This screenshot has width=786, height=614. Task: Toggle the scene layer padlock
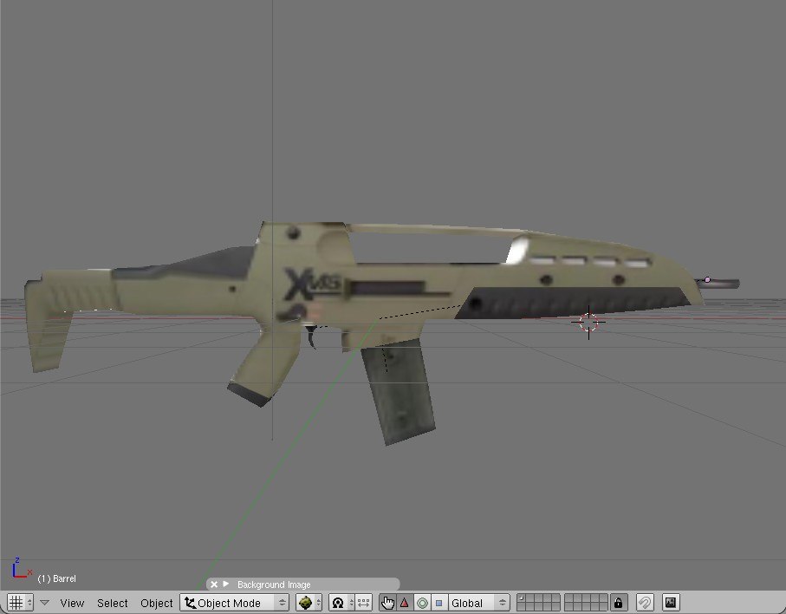[x=617, y=603]
